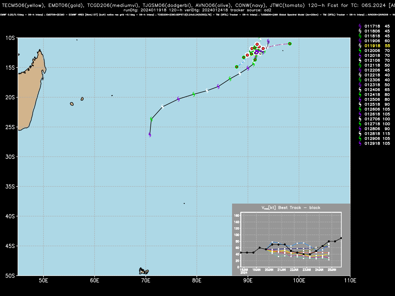Click the green track marker near 19S 79E
395x296 pixels.
tap(194, 94)
